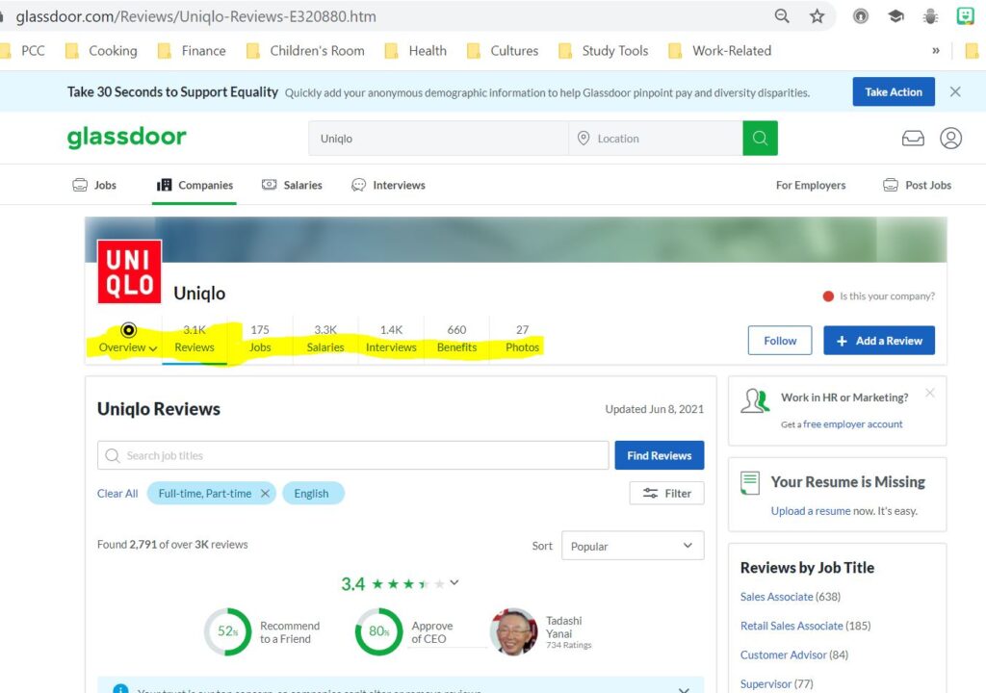Open the graduation cap extension icon
Viewport: 986px width, 693px height.
pyautogui.click(x=896, y=16)
